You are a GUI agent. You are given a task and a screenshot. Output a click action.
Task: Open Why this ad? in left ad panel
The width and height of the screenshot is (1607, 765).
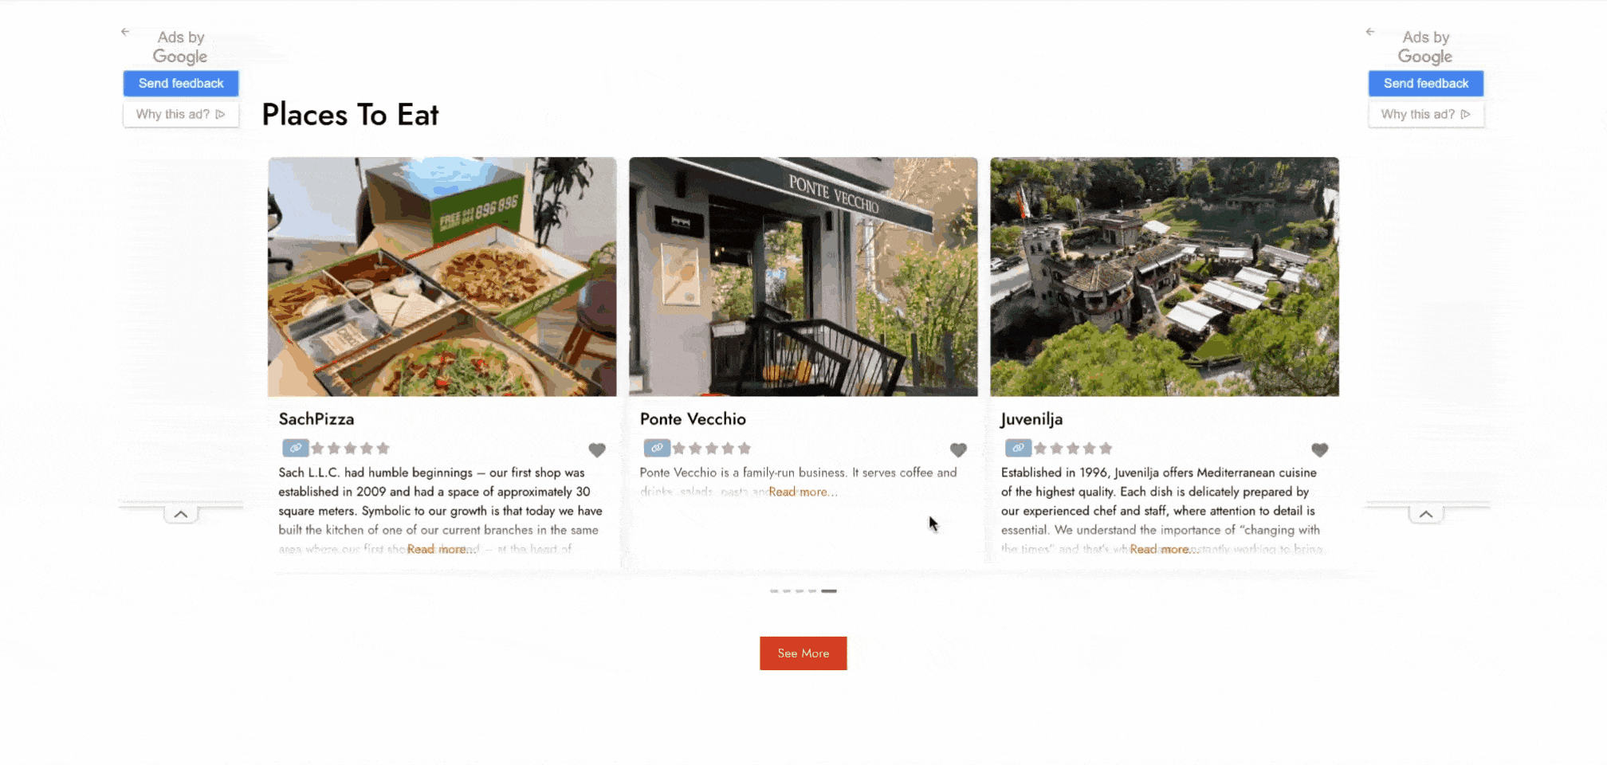coord(181,114)
